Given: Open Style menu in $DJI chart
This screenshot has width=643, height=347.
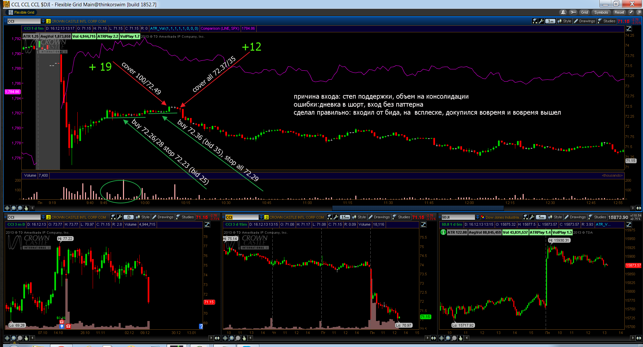Looking at the screenshot, I should click(x=555, y=217).
